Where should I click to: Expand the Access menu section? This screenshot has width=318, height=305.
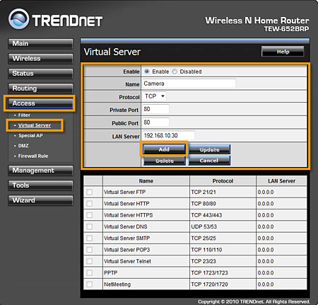(x=40, y=103)
